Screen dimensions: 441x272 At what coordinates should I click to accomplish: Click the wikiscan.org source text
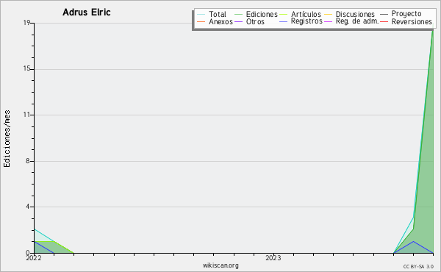(220, 265)
